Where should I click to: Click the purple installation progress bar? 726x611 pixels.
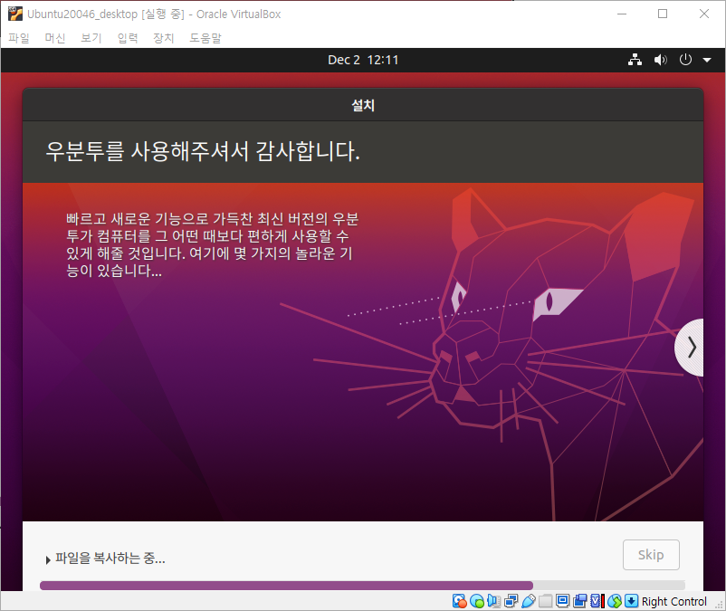click(362, 585)
